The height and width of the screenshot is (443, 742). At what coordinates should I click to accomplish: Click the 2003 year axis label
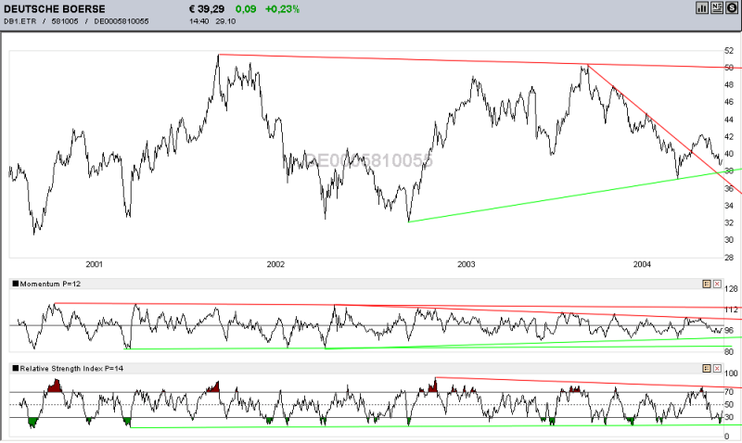pyautogui.click(x=467, y=264)
